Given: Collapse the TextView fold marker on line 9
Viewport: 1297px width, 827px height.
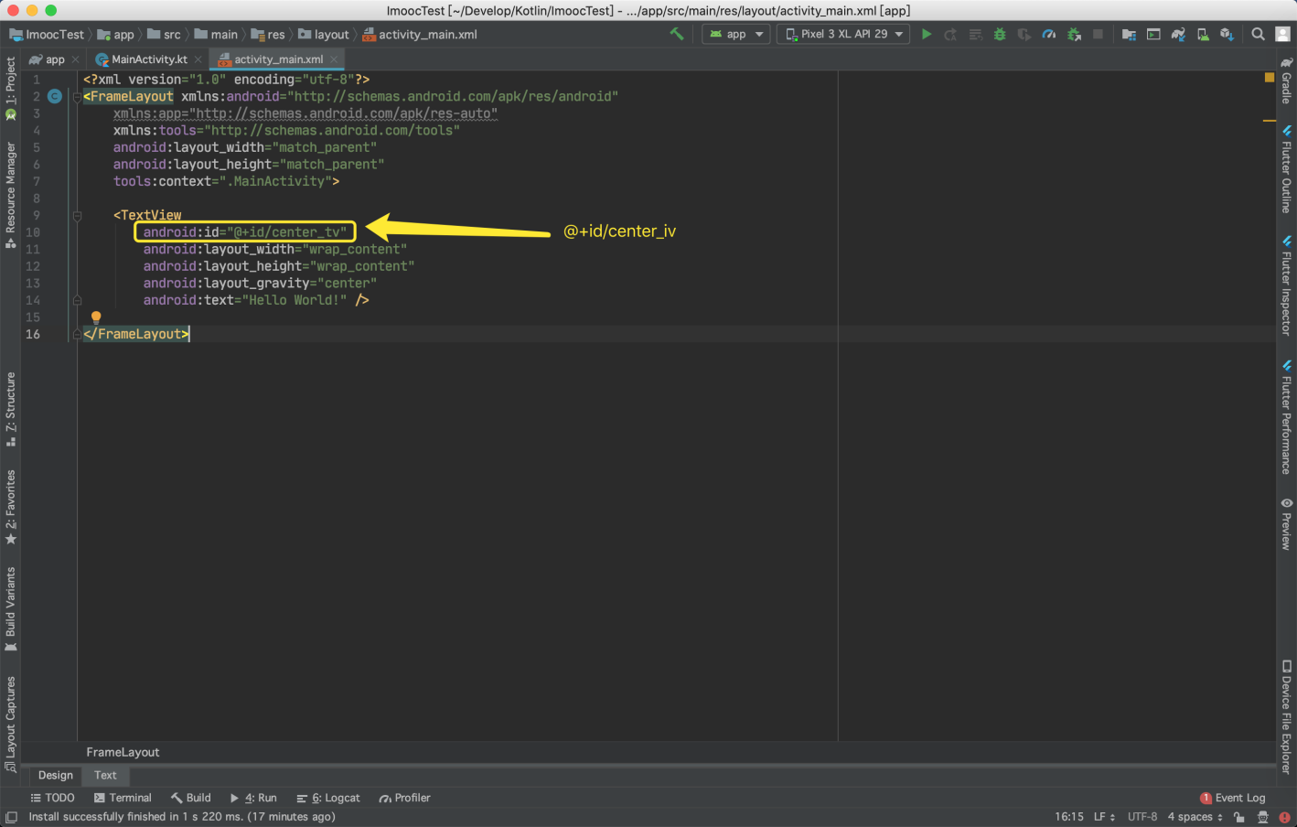Looking at the screenshot, I should click(77, 215).
